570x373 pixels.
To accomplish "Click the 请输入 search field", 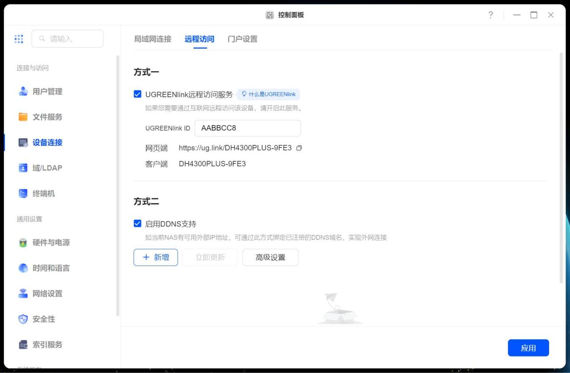I will 67,39.
